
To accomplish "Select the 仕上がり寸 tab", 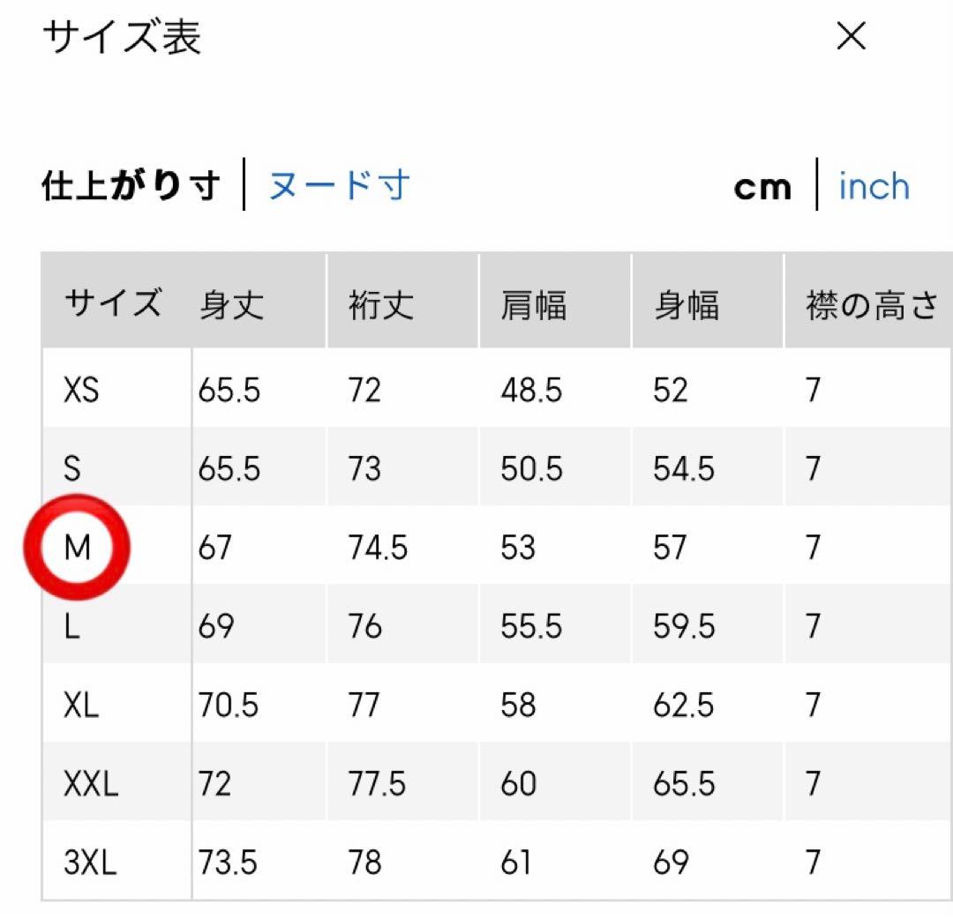I will tap(131, 186).
